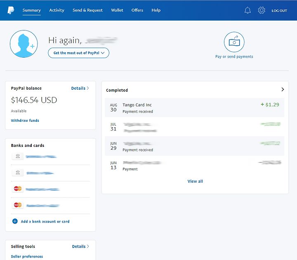Expand Completed section chevron arrow
The height and width of the screenshot is (260, 297).
click(x=283, y=89)
